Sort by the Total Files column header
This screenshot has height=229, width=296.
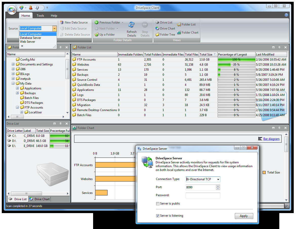pyautogui.click(x=192, y=55)
